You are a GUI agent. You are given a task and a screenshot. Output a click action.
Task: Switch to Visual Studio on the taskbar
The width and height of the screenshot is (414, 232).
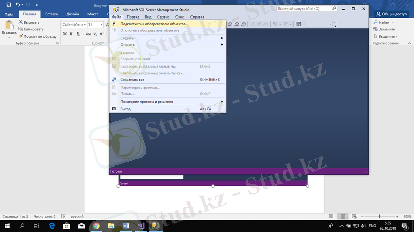tap(141, 226)
